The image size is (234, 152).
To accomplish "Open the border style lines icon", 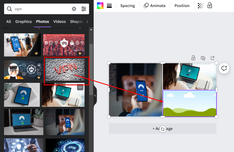I will coord(109,6).
